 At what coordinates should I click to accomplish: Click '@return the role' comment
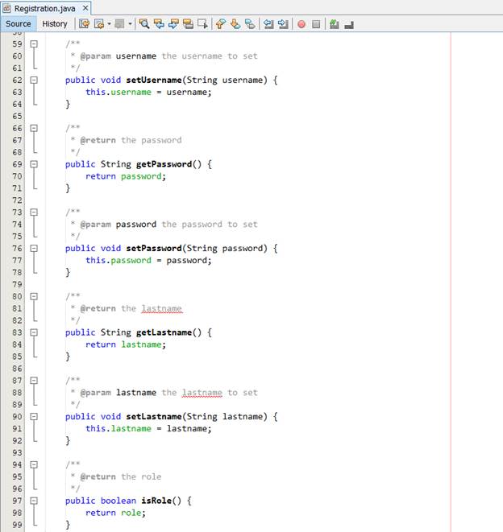coord(121,477)
